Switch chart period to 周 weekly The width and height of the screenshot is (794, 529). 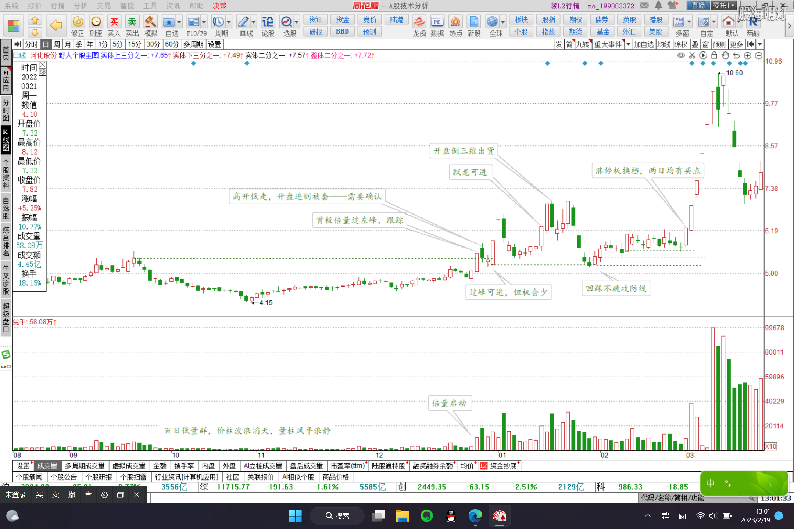point(57,44)
